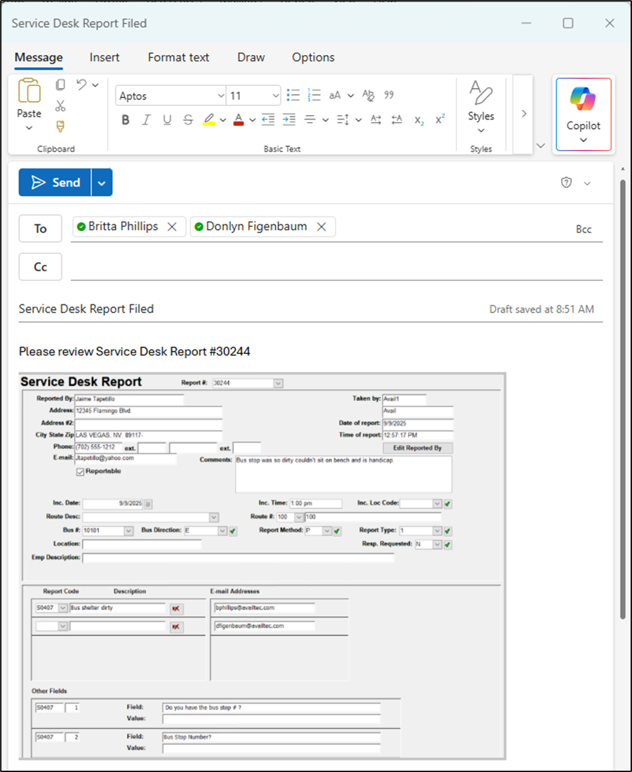Click the Bcc link
Viewport: 632px width, 772px height.
coord(583,229)
